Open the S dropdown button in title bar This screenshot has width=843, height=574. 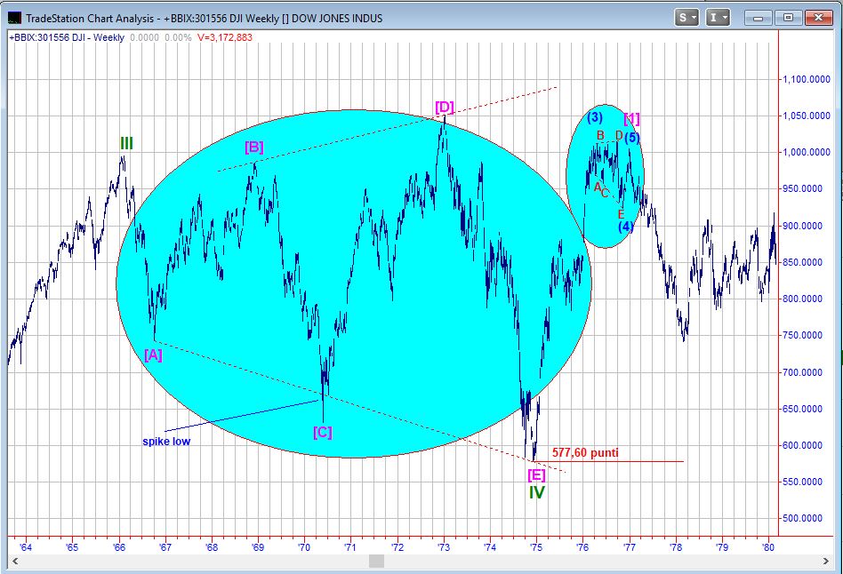(686, 18)
